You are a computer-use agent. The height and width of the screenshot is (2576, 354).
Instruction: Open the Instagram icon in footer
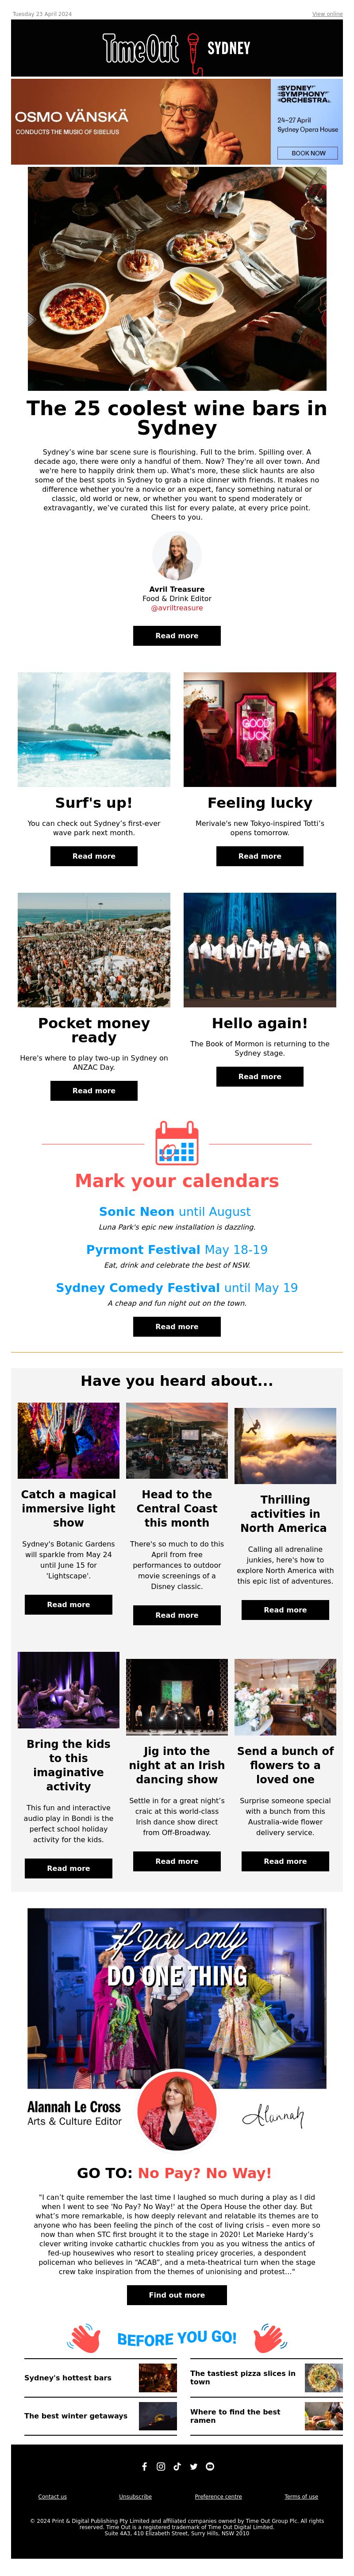click(160, 2466)
